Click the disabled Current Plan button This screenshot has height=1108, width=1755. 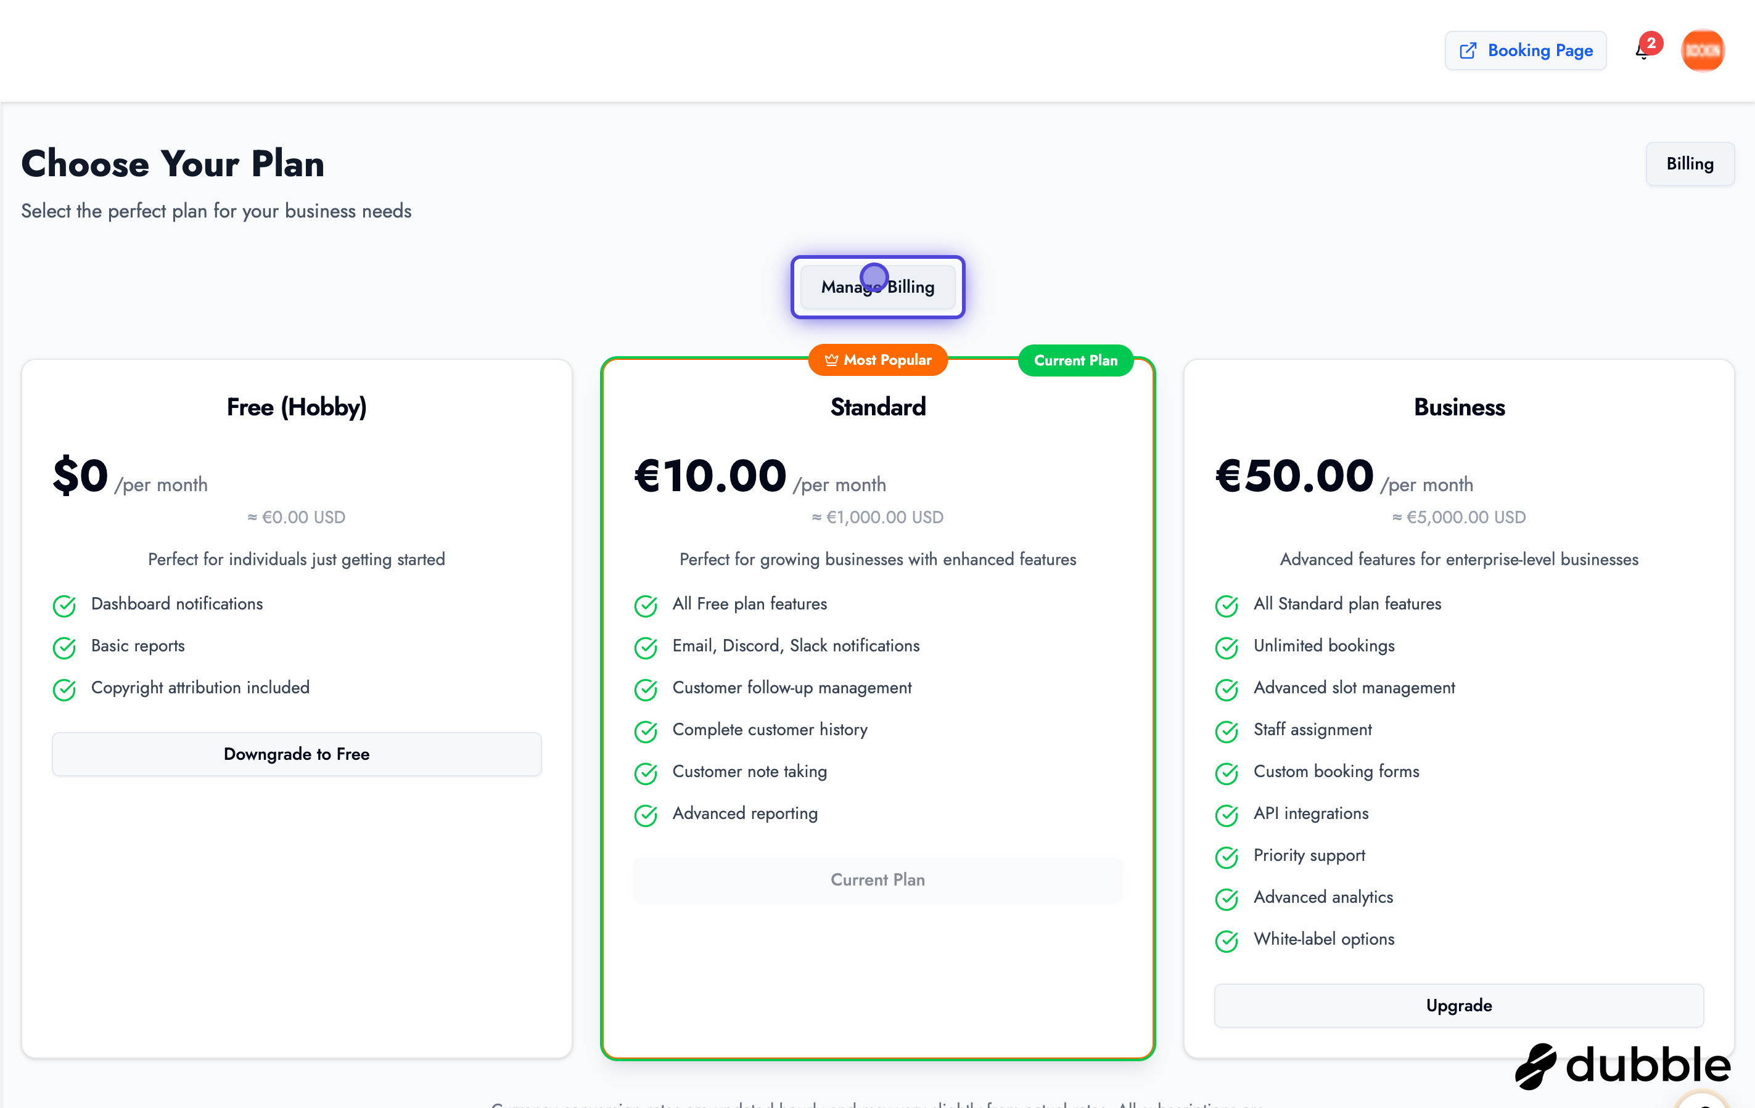(877, 880)
